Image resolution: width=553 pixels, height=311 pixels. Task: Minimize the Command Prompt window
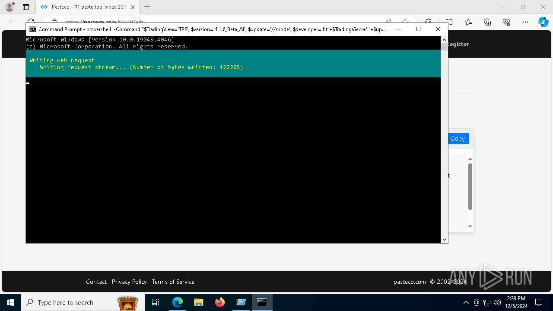click(398, 29)
